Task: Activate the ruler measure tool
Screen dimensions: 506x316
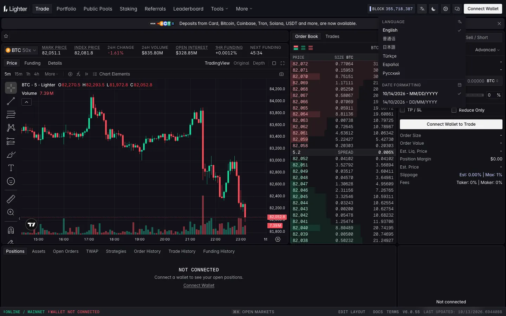Action: point(11,199)
